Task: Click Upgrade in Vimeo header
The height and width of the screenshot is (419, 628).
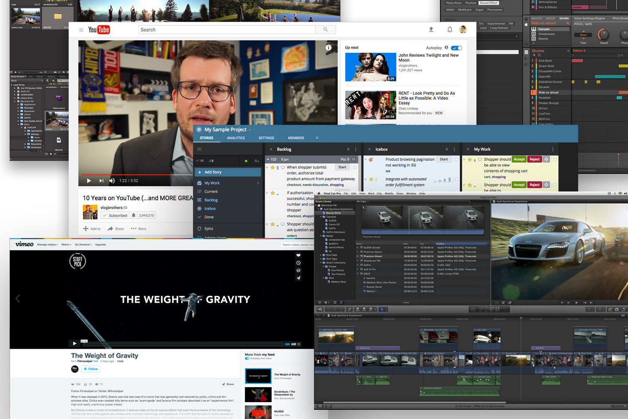Action: [x=100, y=245]
